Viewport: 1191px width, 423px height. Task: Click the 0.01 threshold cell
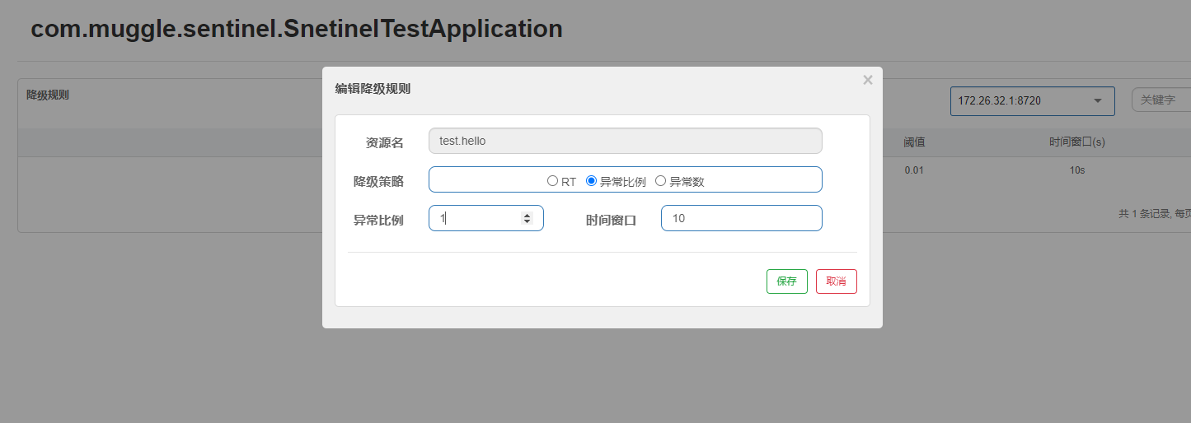pyautogui.click(x=914, y=170)
